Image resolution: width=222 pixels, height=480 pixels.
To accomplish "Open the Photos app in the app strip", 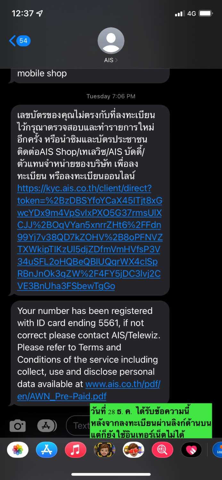I will (x=18, y=450).
